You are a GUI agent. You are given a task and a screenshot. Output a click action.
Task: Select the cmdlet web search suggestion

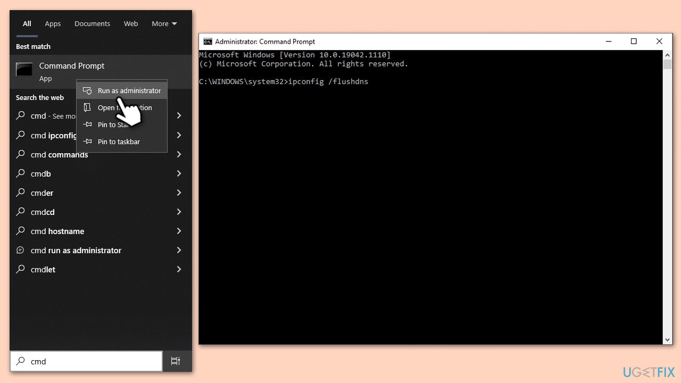click(101, 269)
